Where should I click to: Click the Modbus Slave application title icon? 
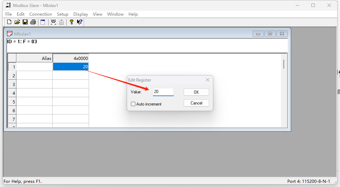[8, 5]
